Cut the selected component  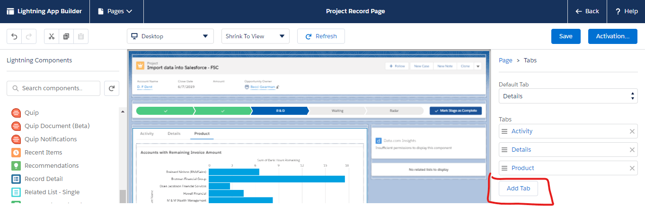tap(52, 36)
